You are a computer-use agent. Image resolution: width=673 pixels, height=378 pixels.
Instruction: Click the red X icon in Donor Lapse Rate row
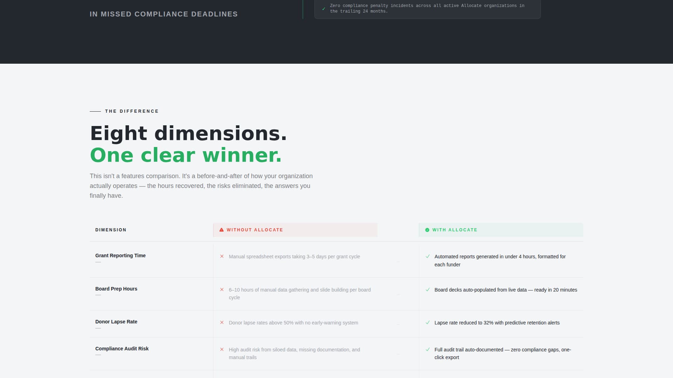coord(222,322)
